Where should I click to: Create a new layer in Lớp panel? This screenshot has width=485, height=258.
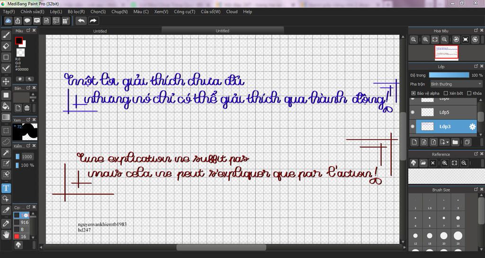[x=414, y=142]
